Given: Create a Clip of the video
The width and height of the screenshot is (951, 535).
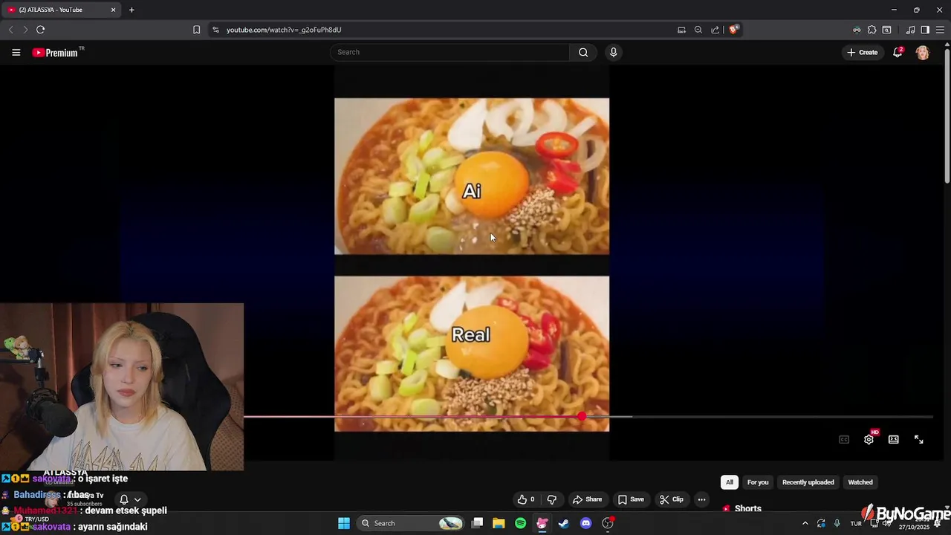Looking at the screenshot, I should tap(672, 499).
